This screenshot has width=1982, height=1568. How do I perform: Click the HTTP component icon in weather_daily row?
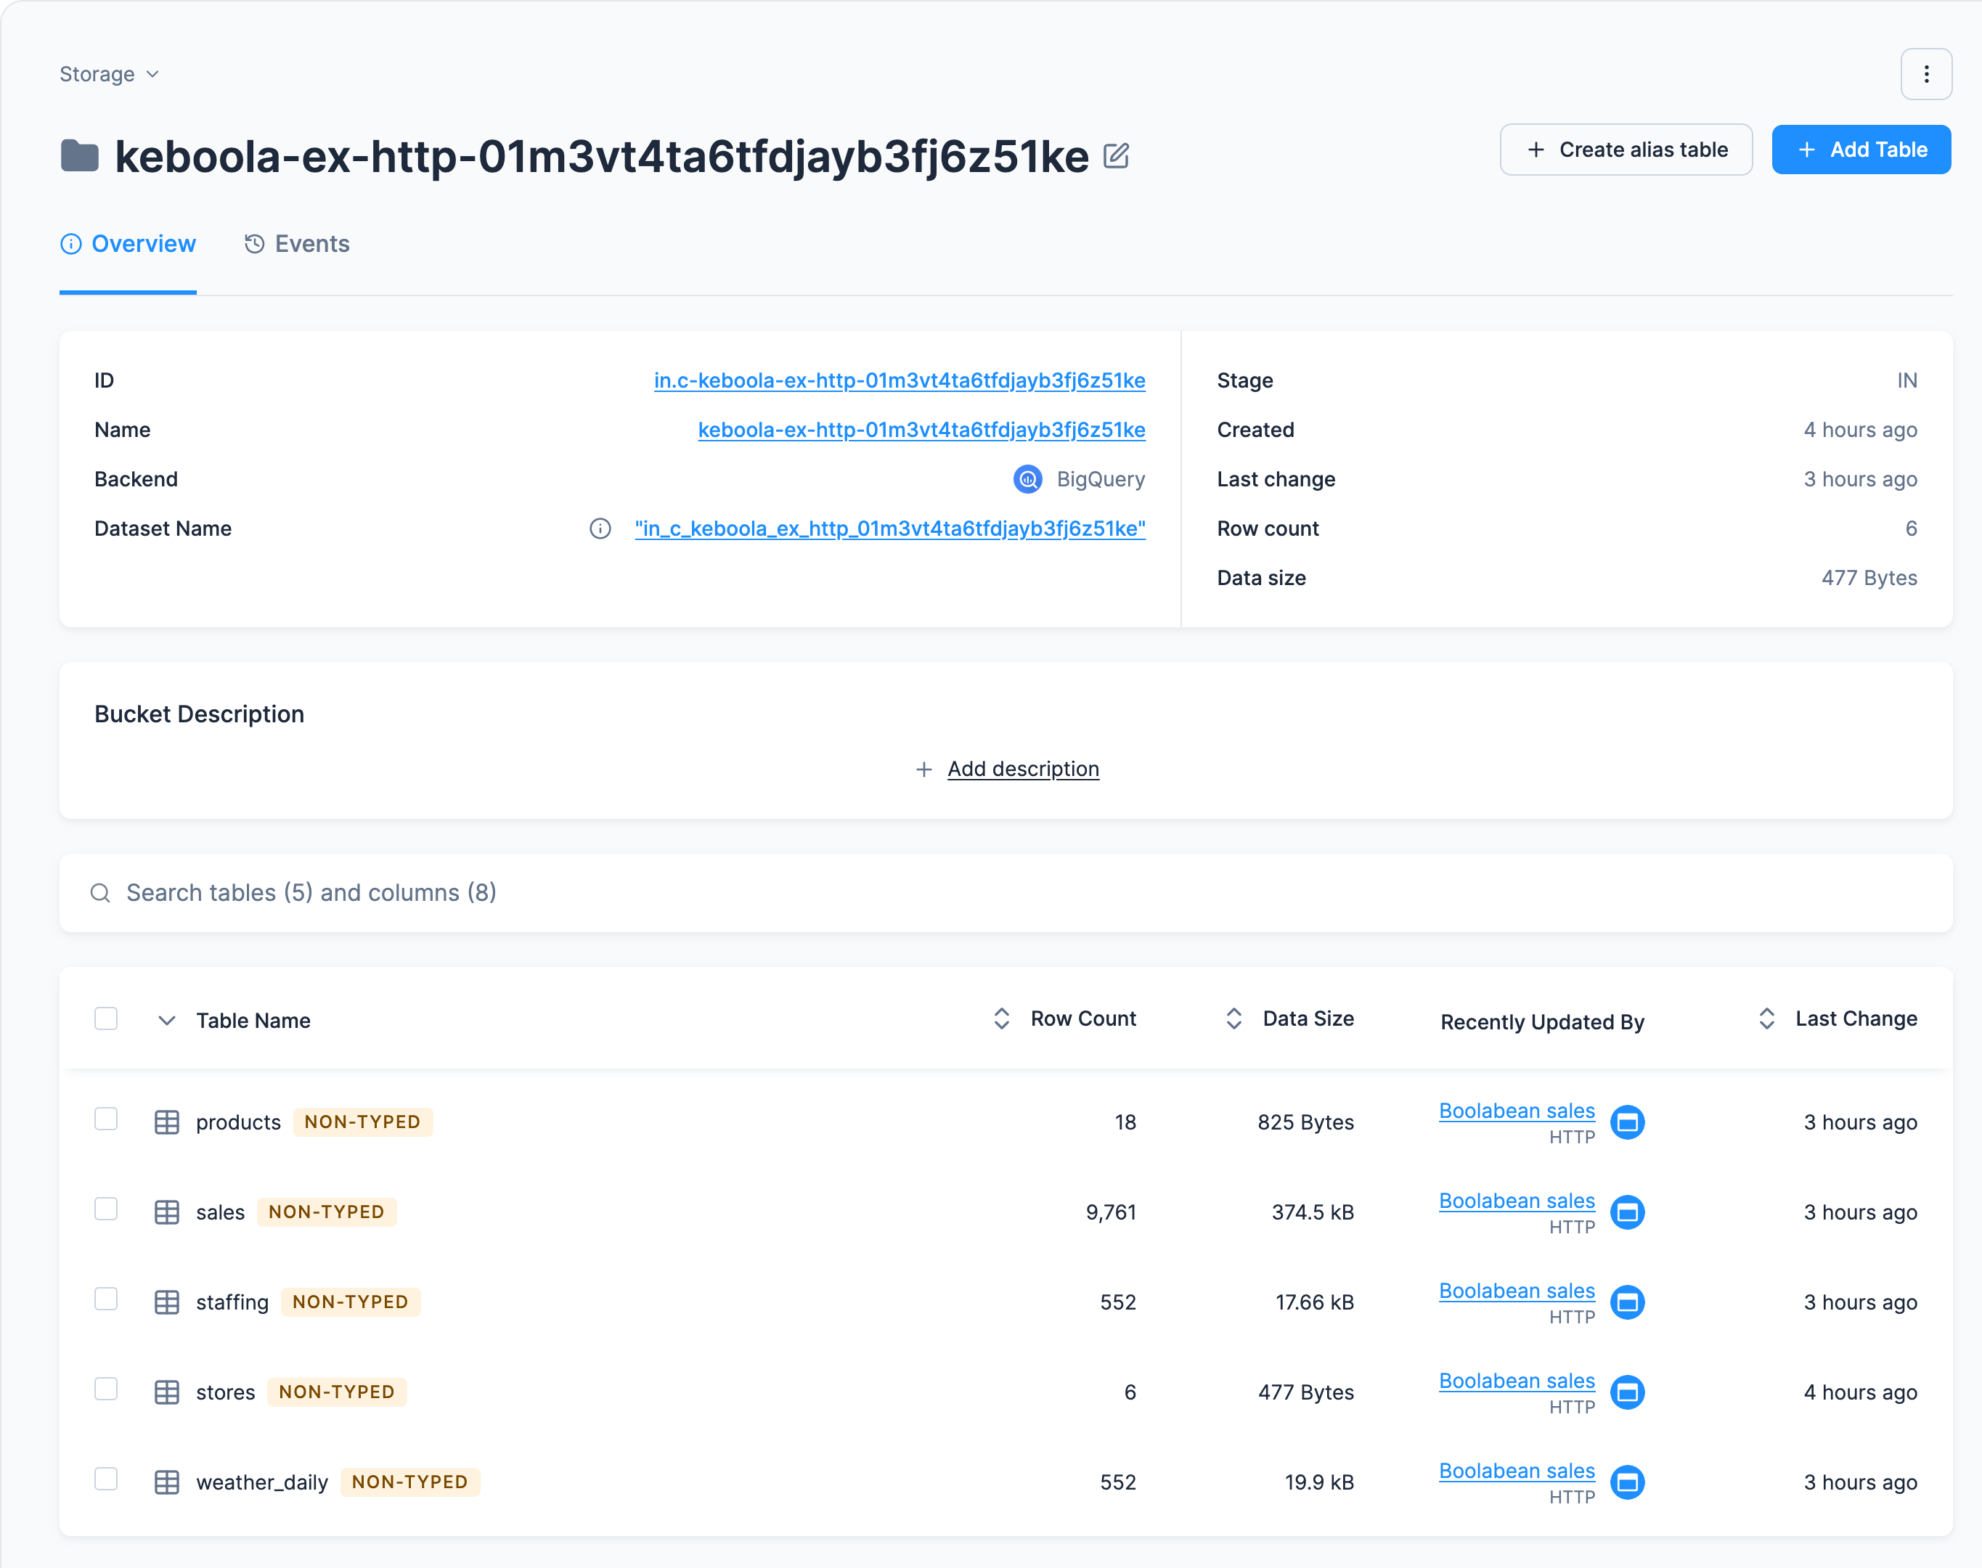(1627, 1482)
